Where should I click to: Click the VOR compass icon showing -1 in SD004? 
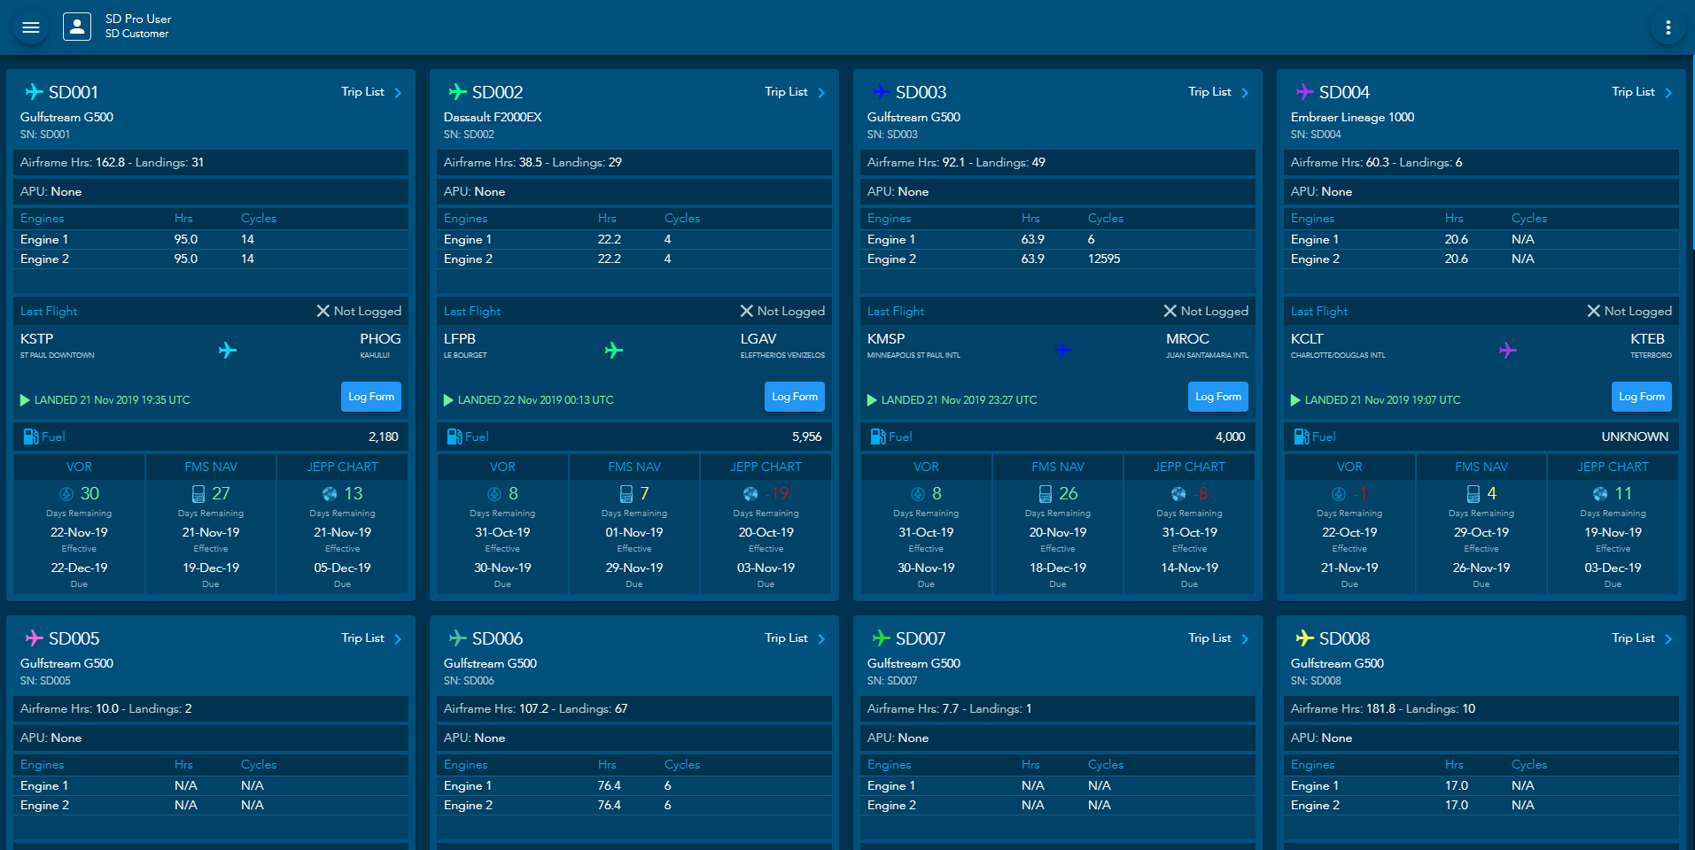point(1339,493)
